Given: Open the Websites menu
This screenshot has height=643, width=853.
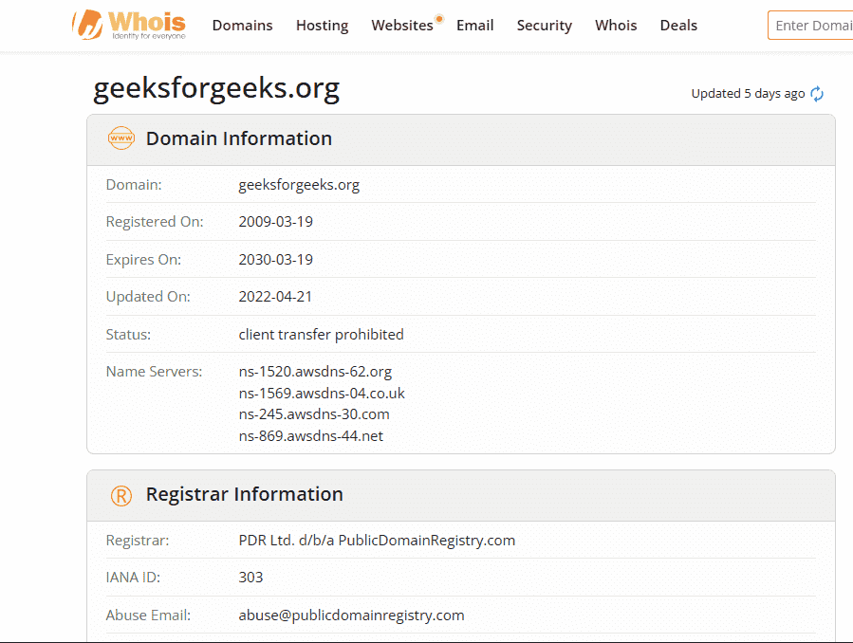Looking at the screenshot, I should (x=402, y=26).
